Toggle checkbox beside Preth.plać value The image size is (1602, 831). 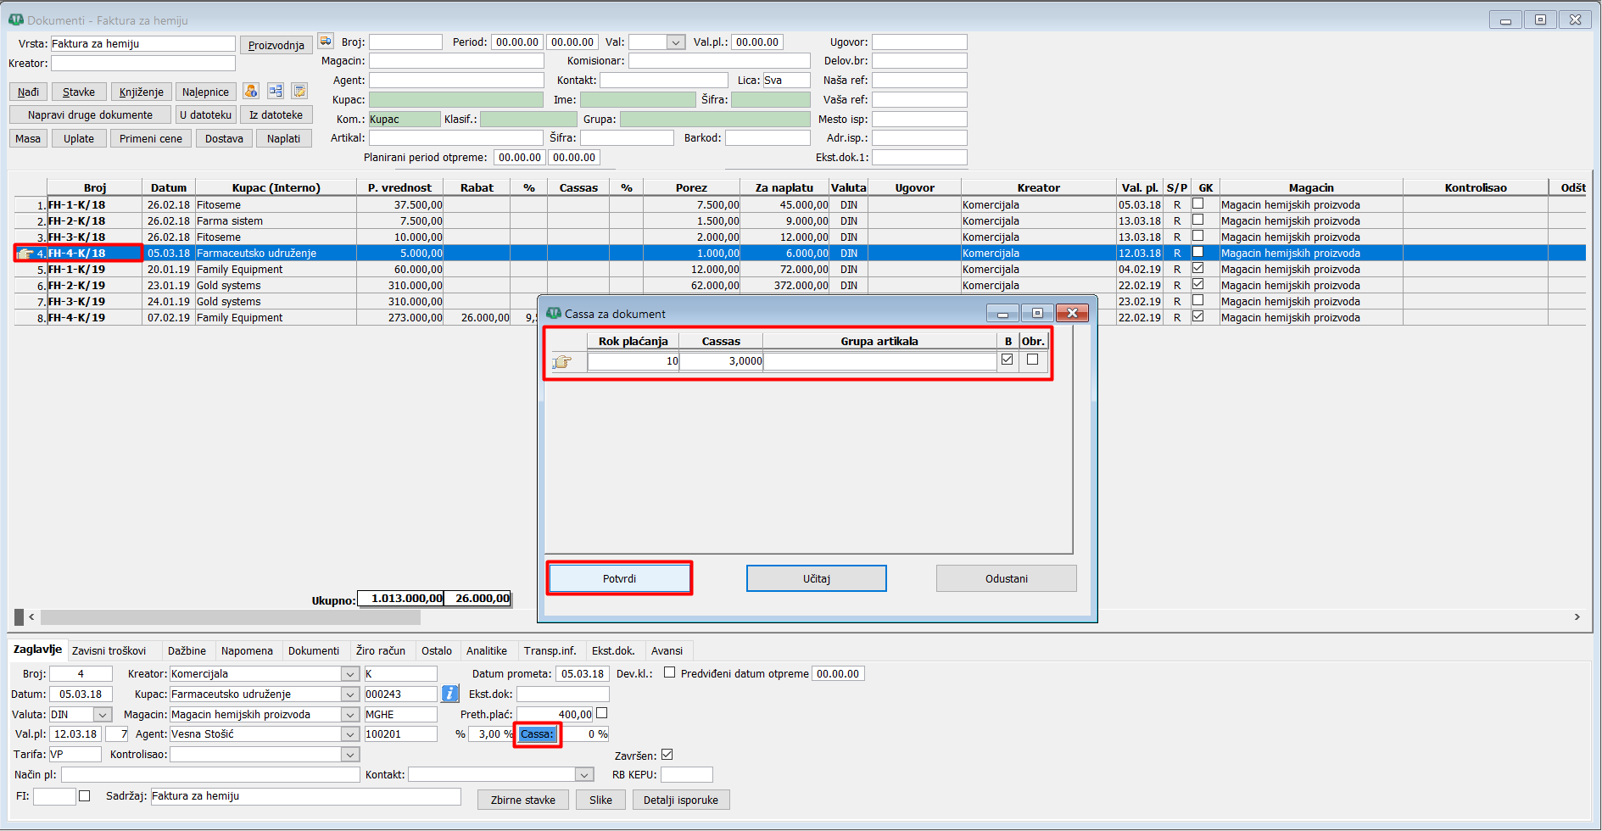(x=602, y=713)
